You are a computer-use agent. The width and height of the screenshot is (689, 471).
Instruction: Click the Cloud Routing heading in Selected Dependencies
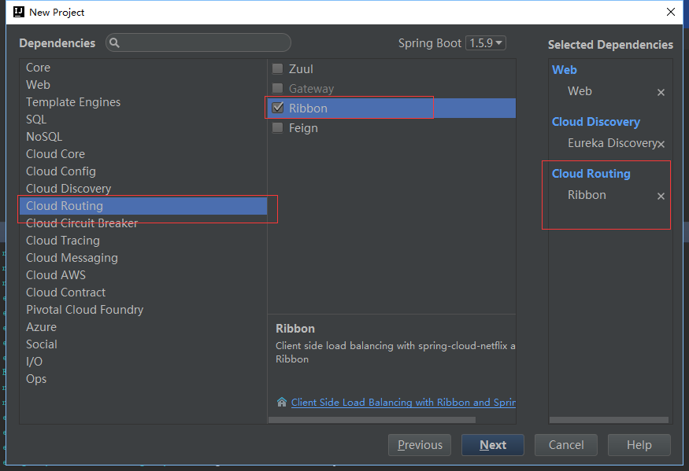591,174
